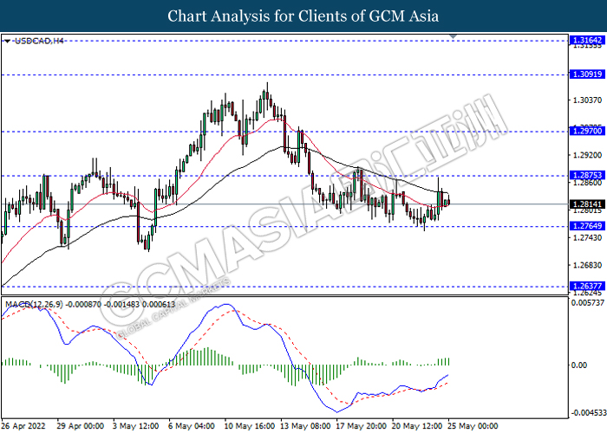The width and height of the screenshot is (607, 433).
Task: Click the 1.27430 price axis value
Action: (x=587, y=237)
